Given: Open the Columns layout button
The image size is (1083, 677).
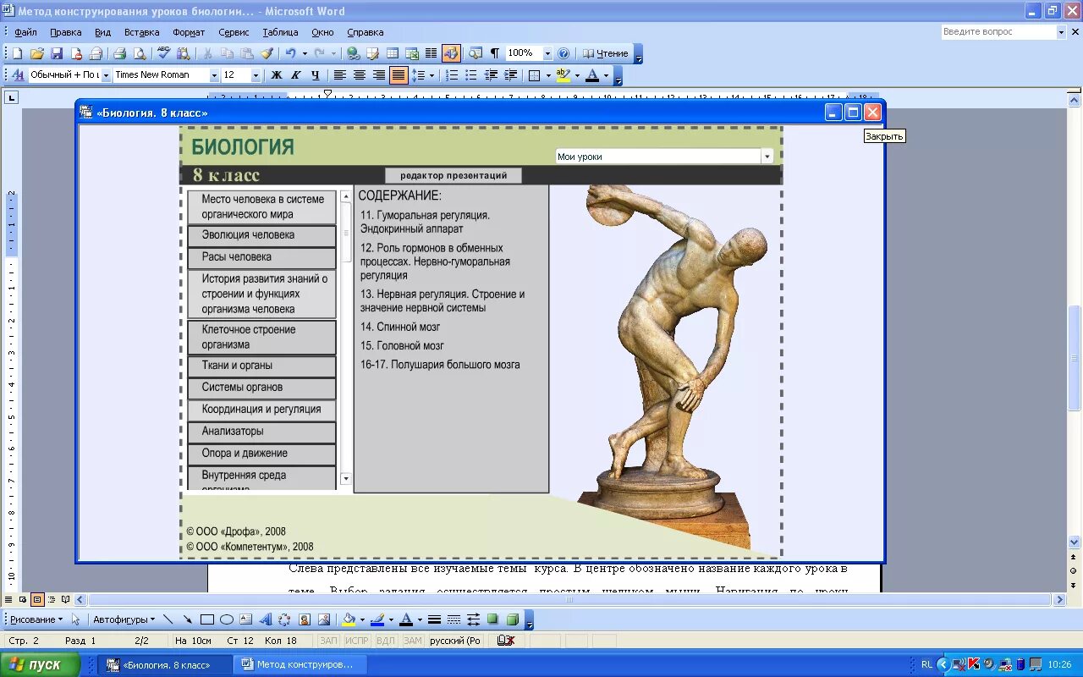Looking at the screenshot, I should point(431,53).
